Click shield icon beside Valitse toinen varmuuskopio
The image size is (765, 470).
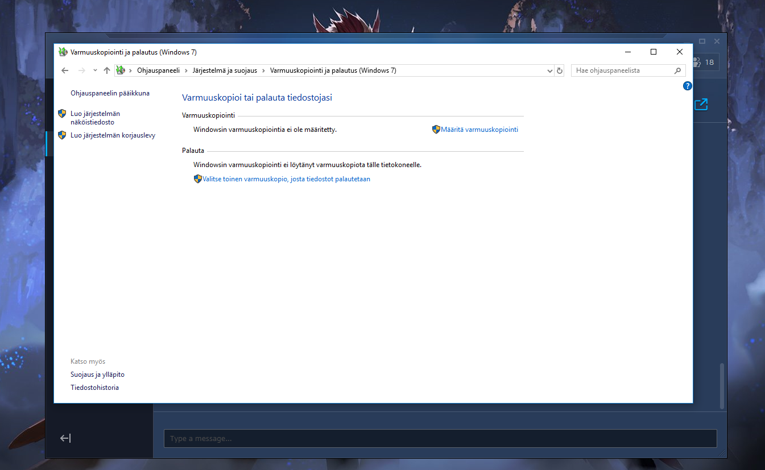tap(198, 178)
